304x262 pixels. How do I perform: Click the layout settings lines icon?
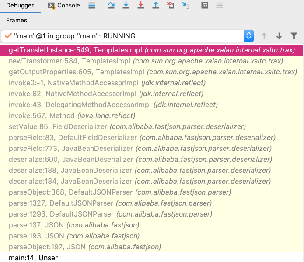click(91, 6)
